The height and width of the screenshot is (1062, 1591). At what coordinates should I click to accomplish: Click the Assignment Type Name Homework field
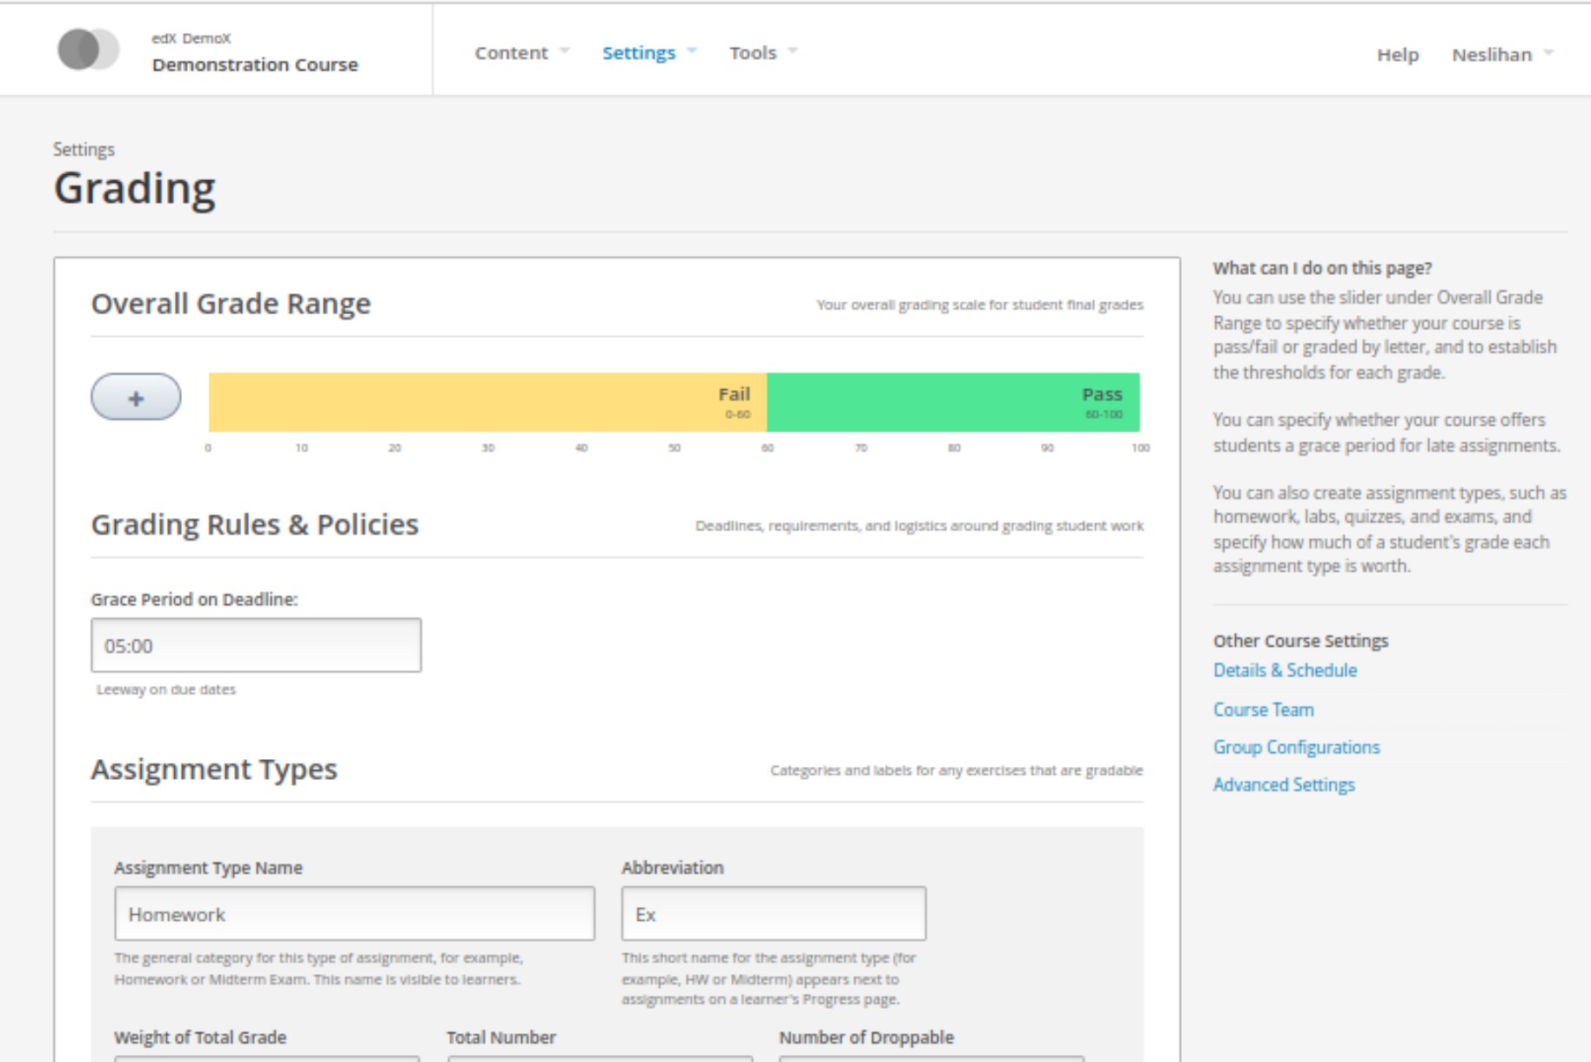pos(354,913)
